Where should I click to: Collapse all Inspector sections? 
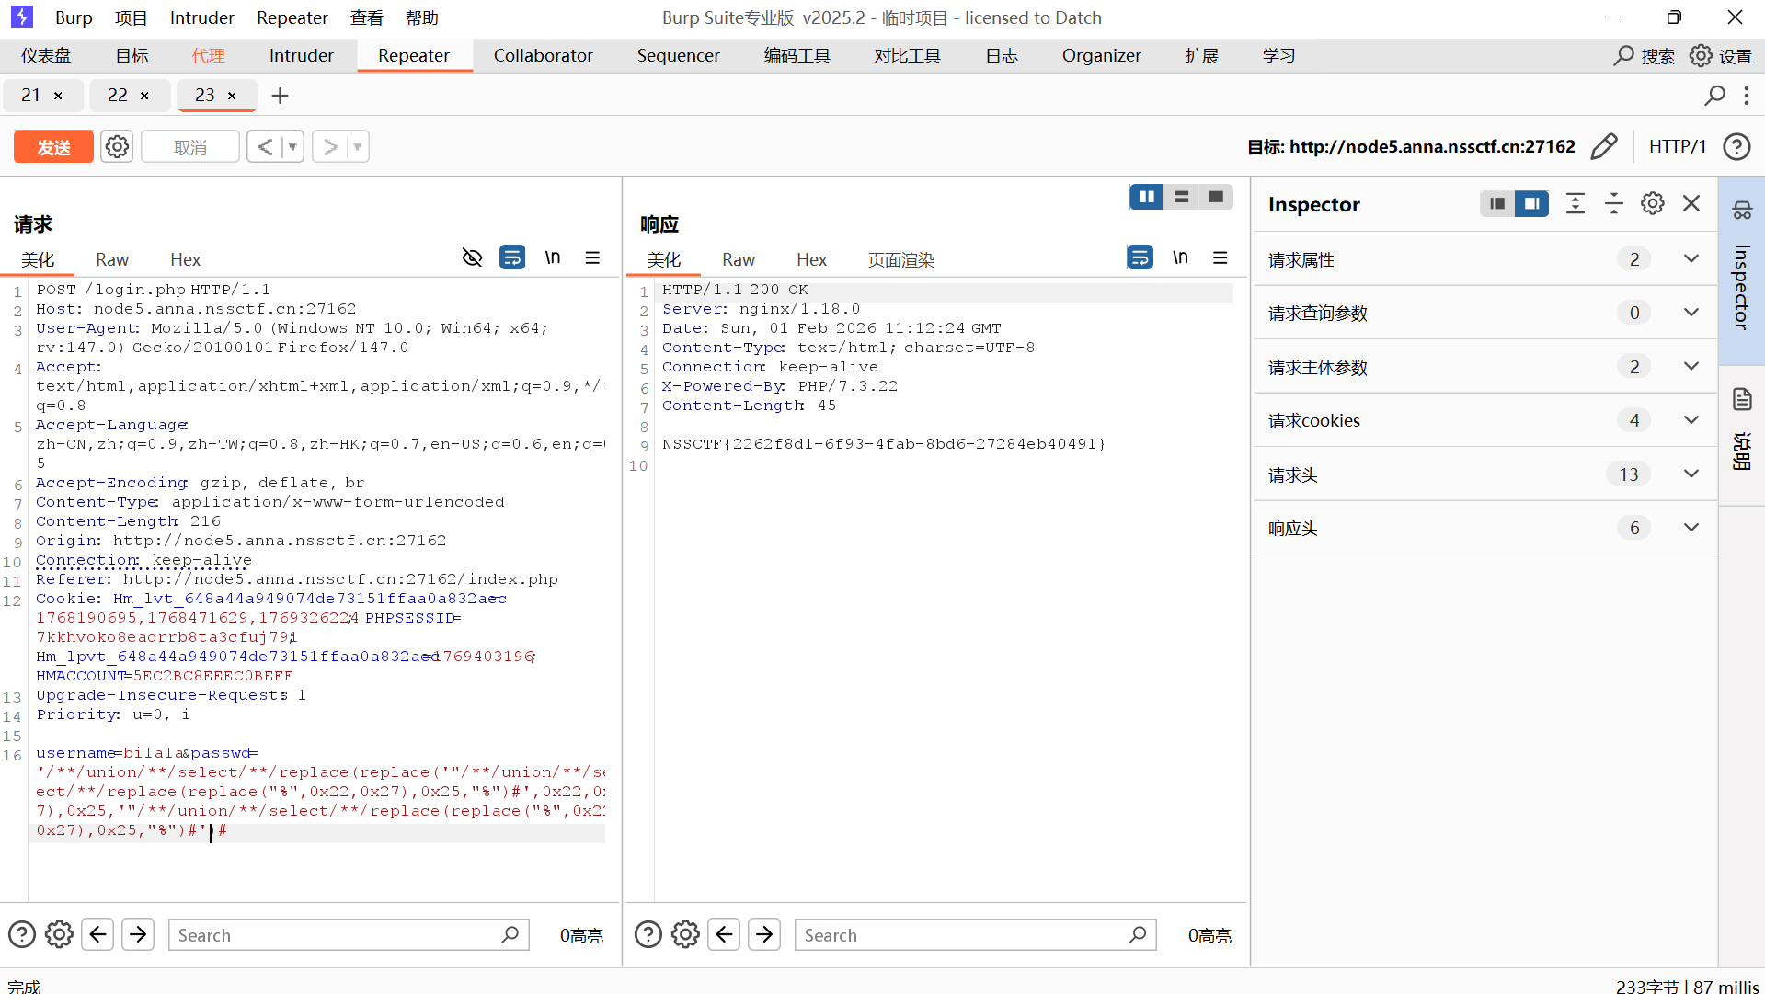click(x=1614, y=203)
